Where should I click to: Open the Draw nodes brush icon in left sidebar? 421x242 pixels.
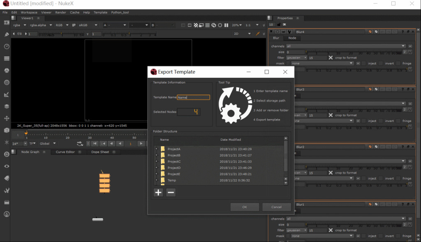click(7, 34)
